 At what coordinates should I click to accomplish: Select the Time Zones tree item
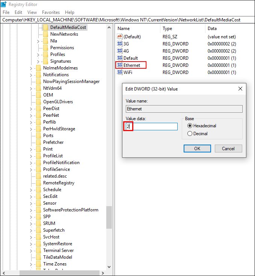point(55,264)
